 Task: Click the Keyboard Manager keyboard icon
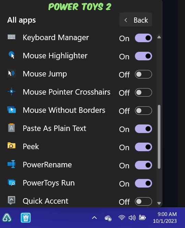[x=11, y=37]
